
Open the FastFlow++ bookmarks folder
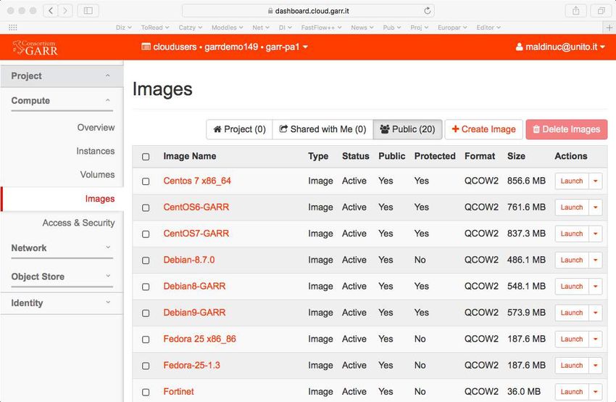point(321,28)
